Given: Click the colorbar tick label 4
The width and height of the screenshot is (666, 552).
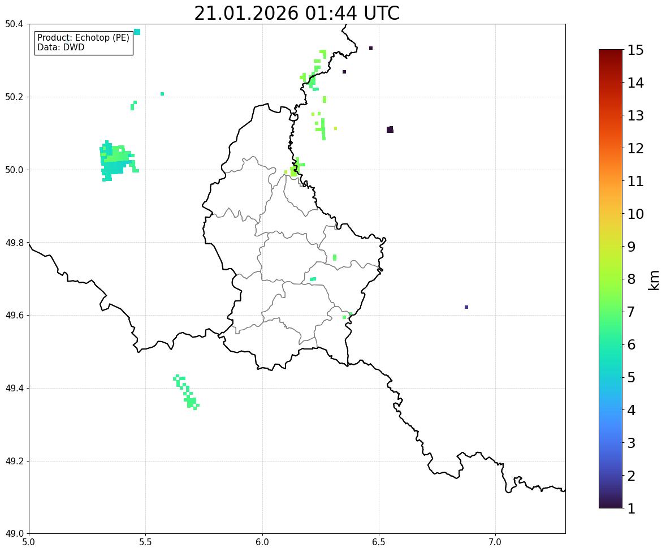Looking at the screenshot, I should pyautogui.click(x=632, y=410).
